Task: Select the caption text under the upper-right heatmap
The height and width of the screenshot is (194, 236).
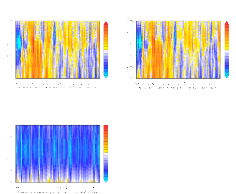Action: coord(178,87)
